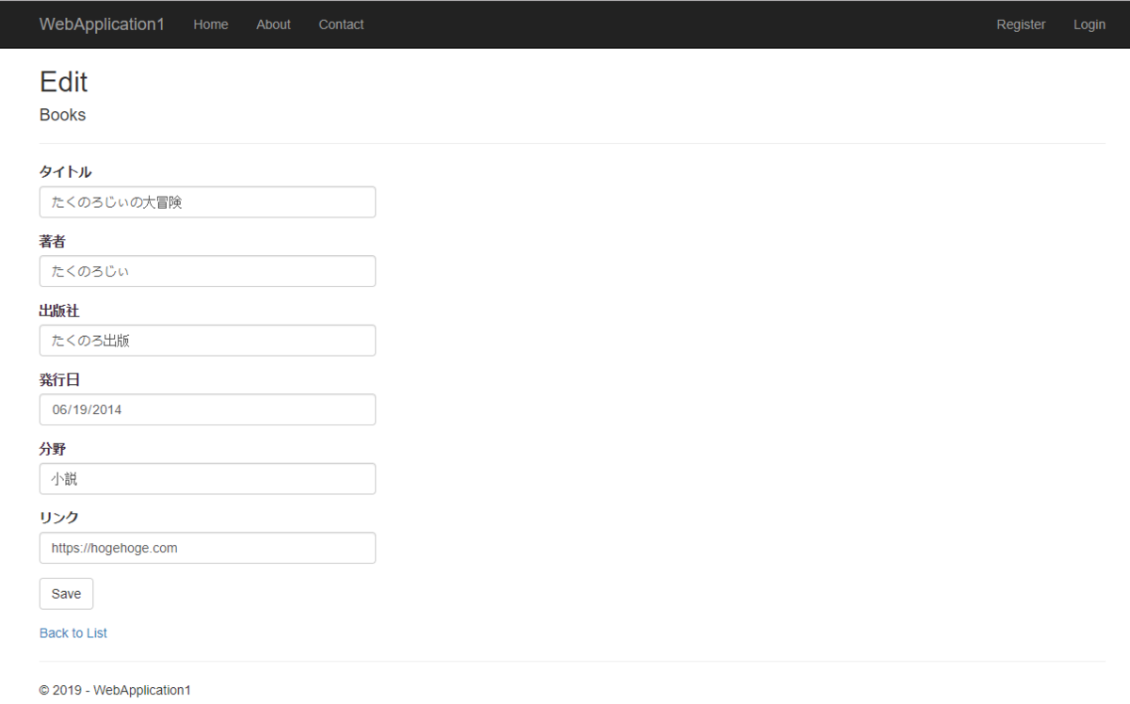Follow the Back to List link
Image resolution: width=1130 pixels, height=704 pixels.
[73, 633]
